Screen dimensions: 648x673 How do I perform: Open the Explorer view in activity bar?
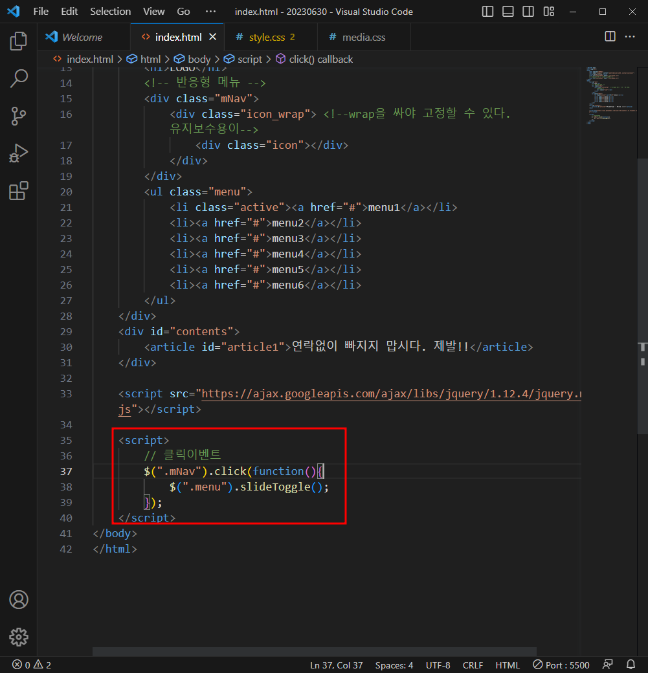(x=19, y=41)
